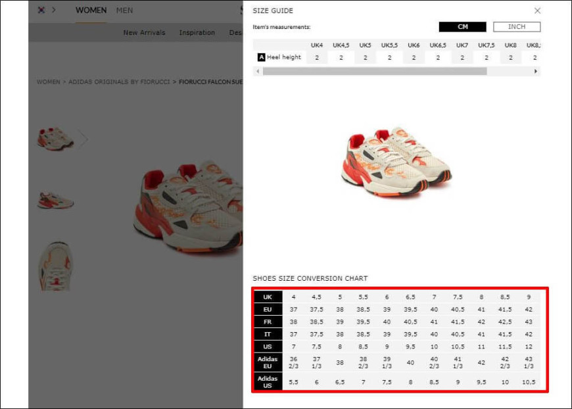This screenshot has width=572, height=409.
Task: Click the US row header in conversion chart
Action: tap(268, 347)
